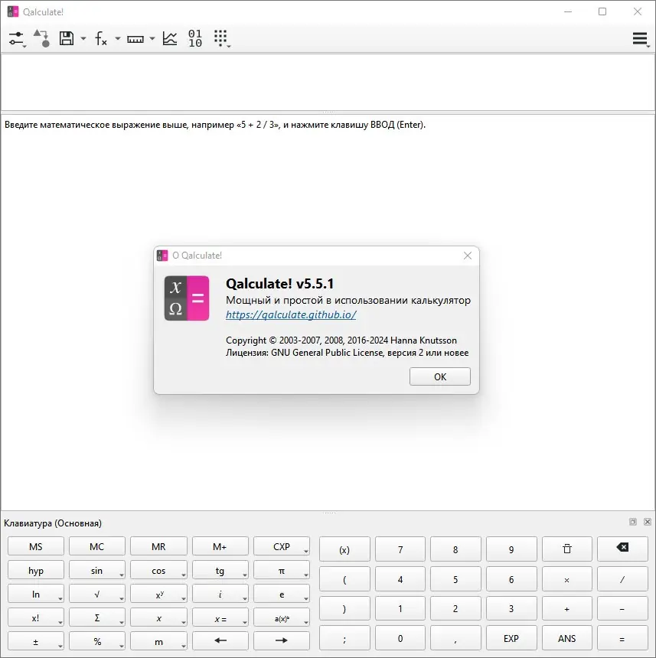The image size is (656, 658).
Task: Click the π constant key
Action: click(x=281, y=570)
